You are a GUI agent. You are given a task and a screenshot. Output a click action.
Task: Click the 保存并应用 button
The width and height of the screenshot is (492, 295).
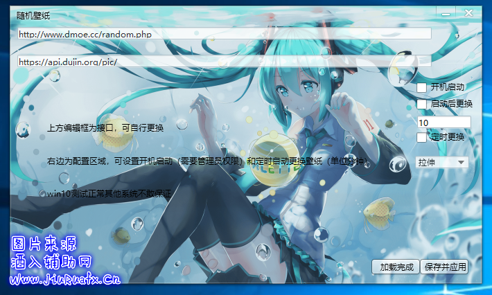(444, 267)
